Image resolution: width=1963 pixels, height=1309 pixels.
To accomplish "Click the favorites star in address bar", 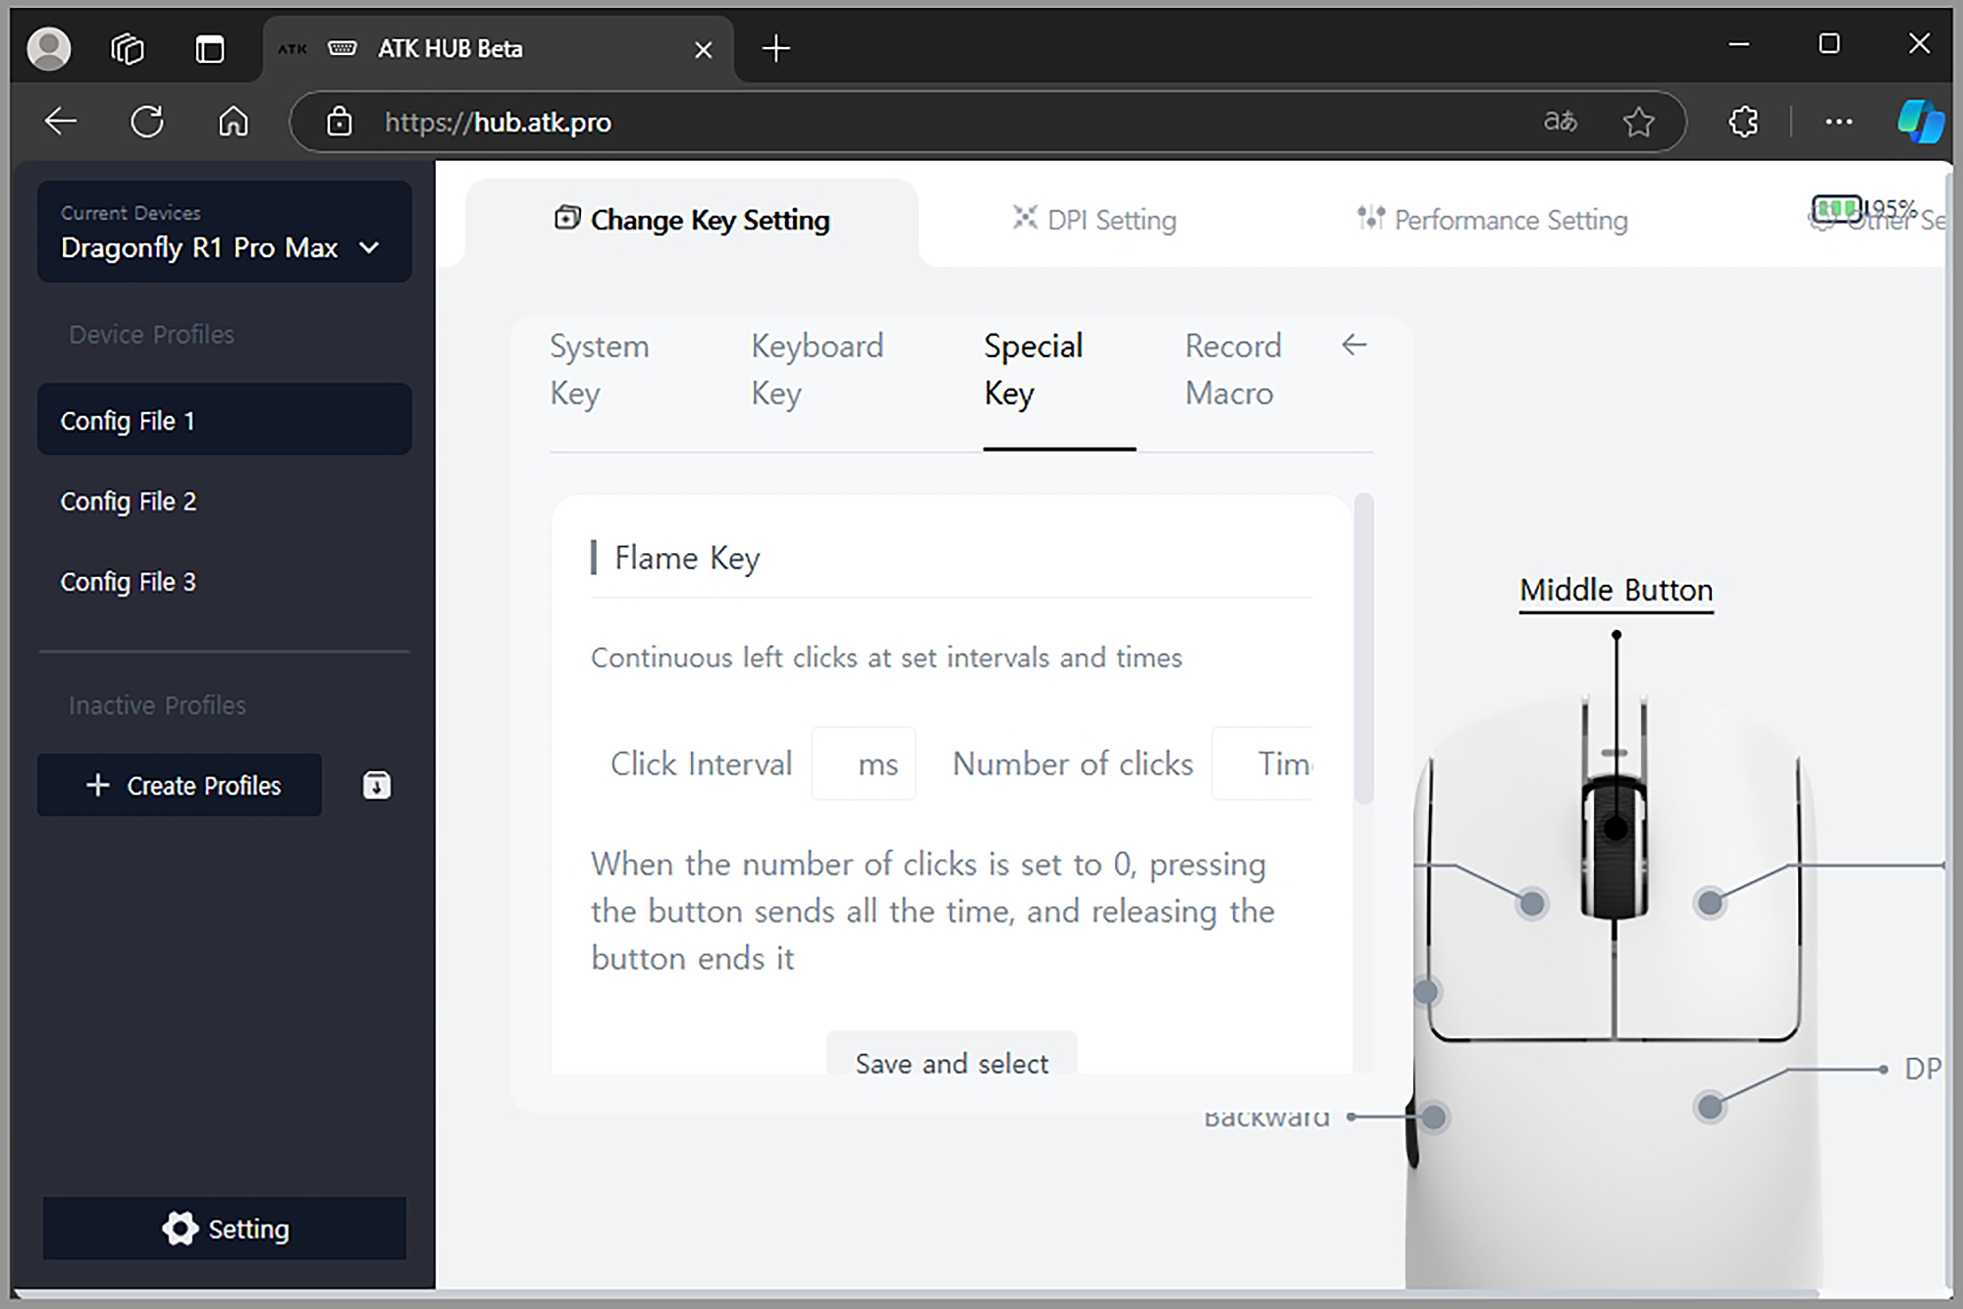I will [1638, 122].
